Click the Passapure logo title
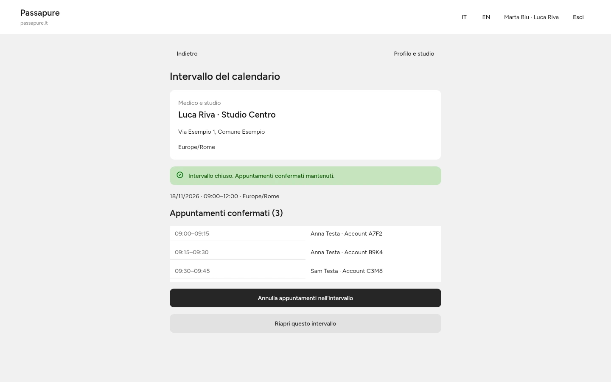The height and width of the screenshot is (382, 611). tap(40, 13)
